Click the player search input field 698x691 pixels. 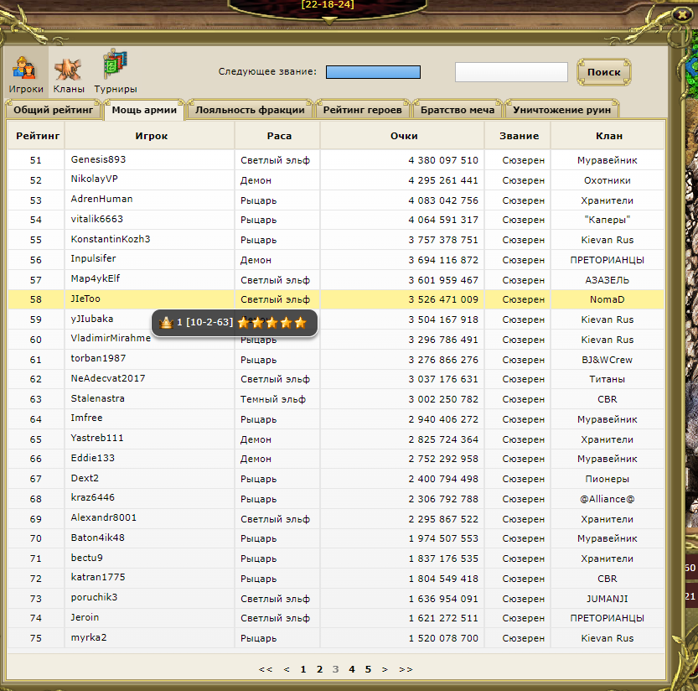point(511,72)
